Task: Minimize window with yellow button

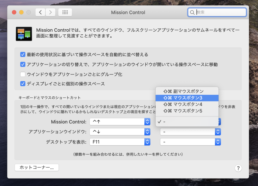Action: [x=21, y=12]
